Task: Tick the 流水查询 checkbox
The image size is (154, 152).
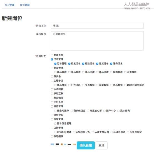Action: (118, 111)
